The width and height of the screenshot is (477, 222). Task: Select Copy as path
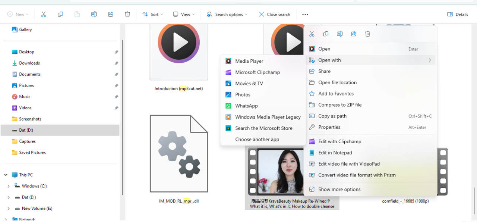click(x=371, y=116)
